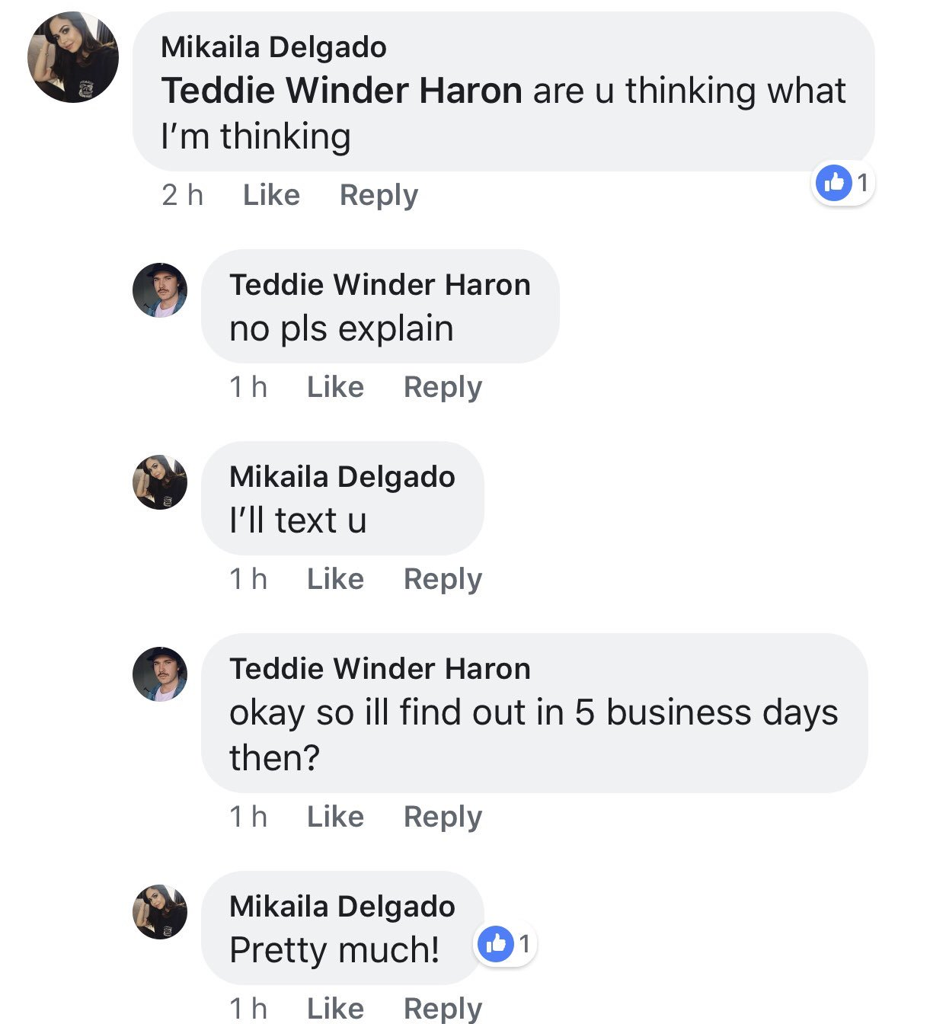Open Mikaila Delgado's large profile picture
This screenshot has width=946, height=1024.
(73, 57)
